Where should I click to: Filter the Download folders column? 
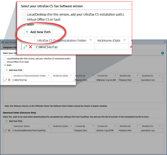point(49,126)
